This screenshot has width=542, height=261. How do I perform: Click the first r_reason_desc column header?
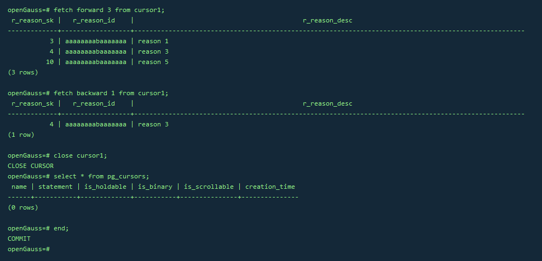click(x=327, y=20)
